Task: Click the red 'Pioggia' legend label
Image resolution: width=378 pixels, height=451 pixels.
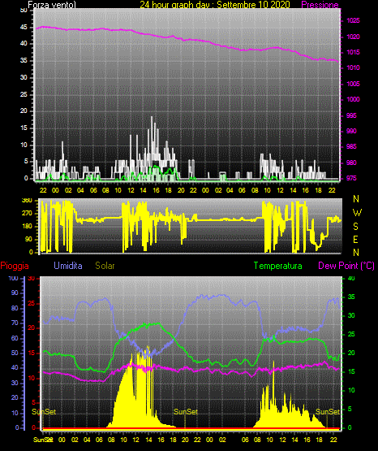Action: (15, 266)
